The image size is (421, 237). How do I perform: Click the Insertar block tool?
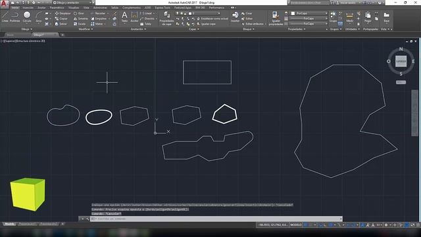(x=235, y=16)
